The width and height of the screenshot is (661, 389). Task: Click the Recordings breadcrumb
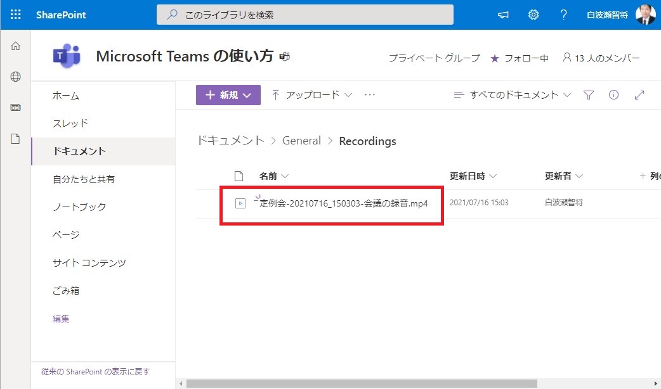pos(367,141)
